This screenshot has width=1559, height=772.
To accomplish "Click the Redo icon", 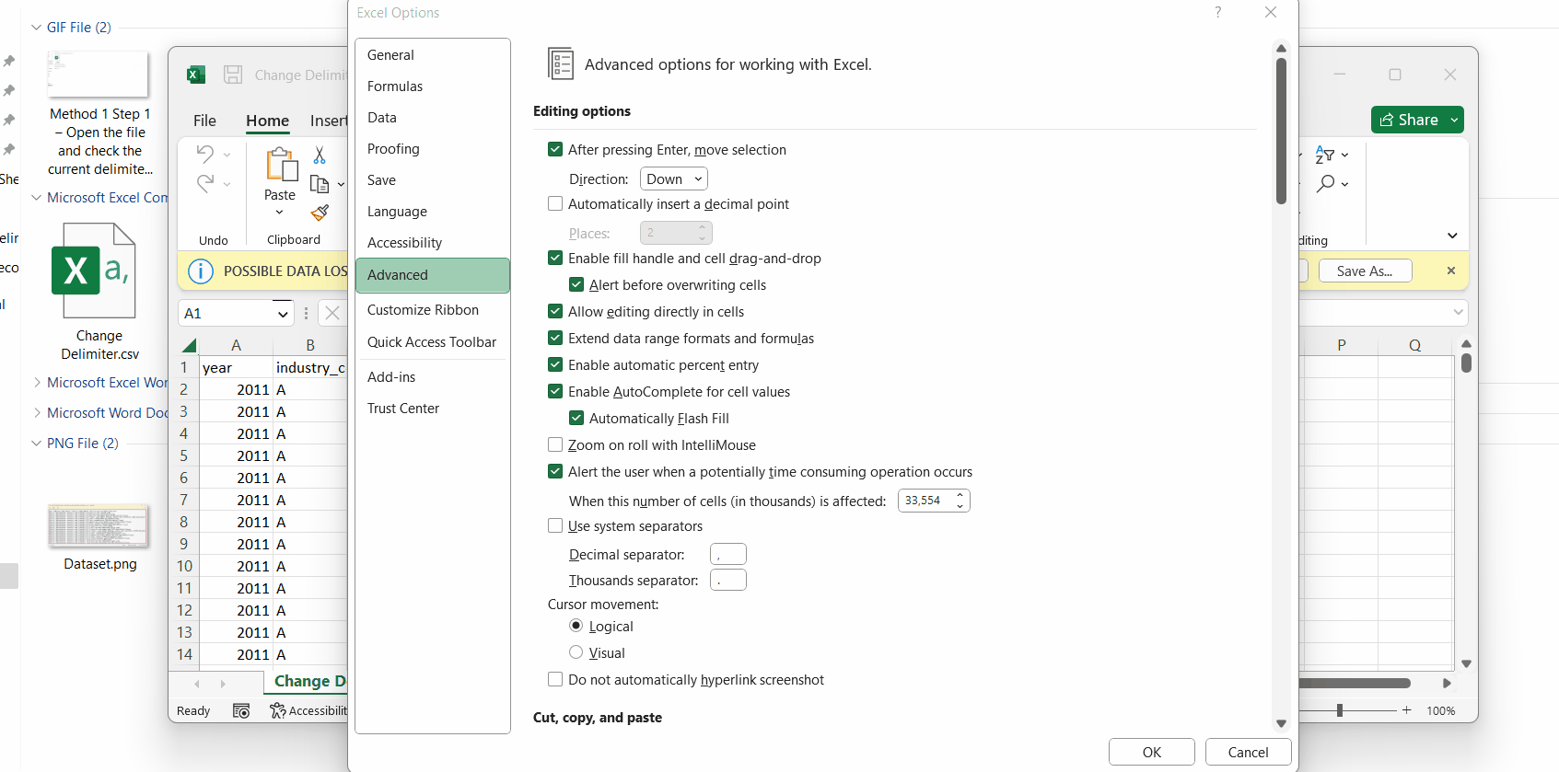I will tap(204, 183).
